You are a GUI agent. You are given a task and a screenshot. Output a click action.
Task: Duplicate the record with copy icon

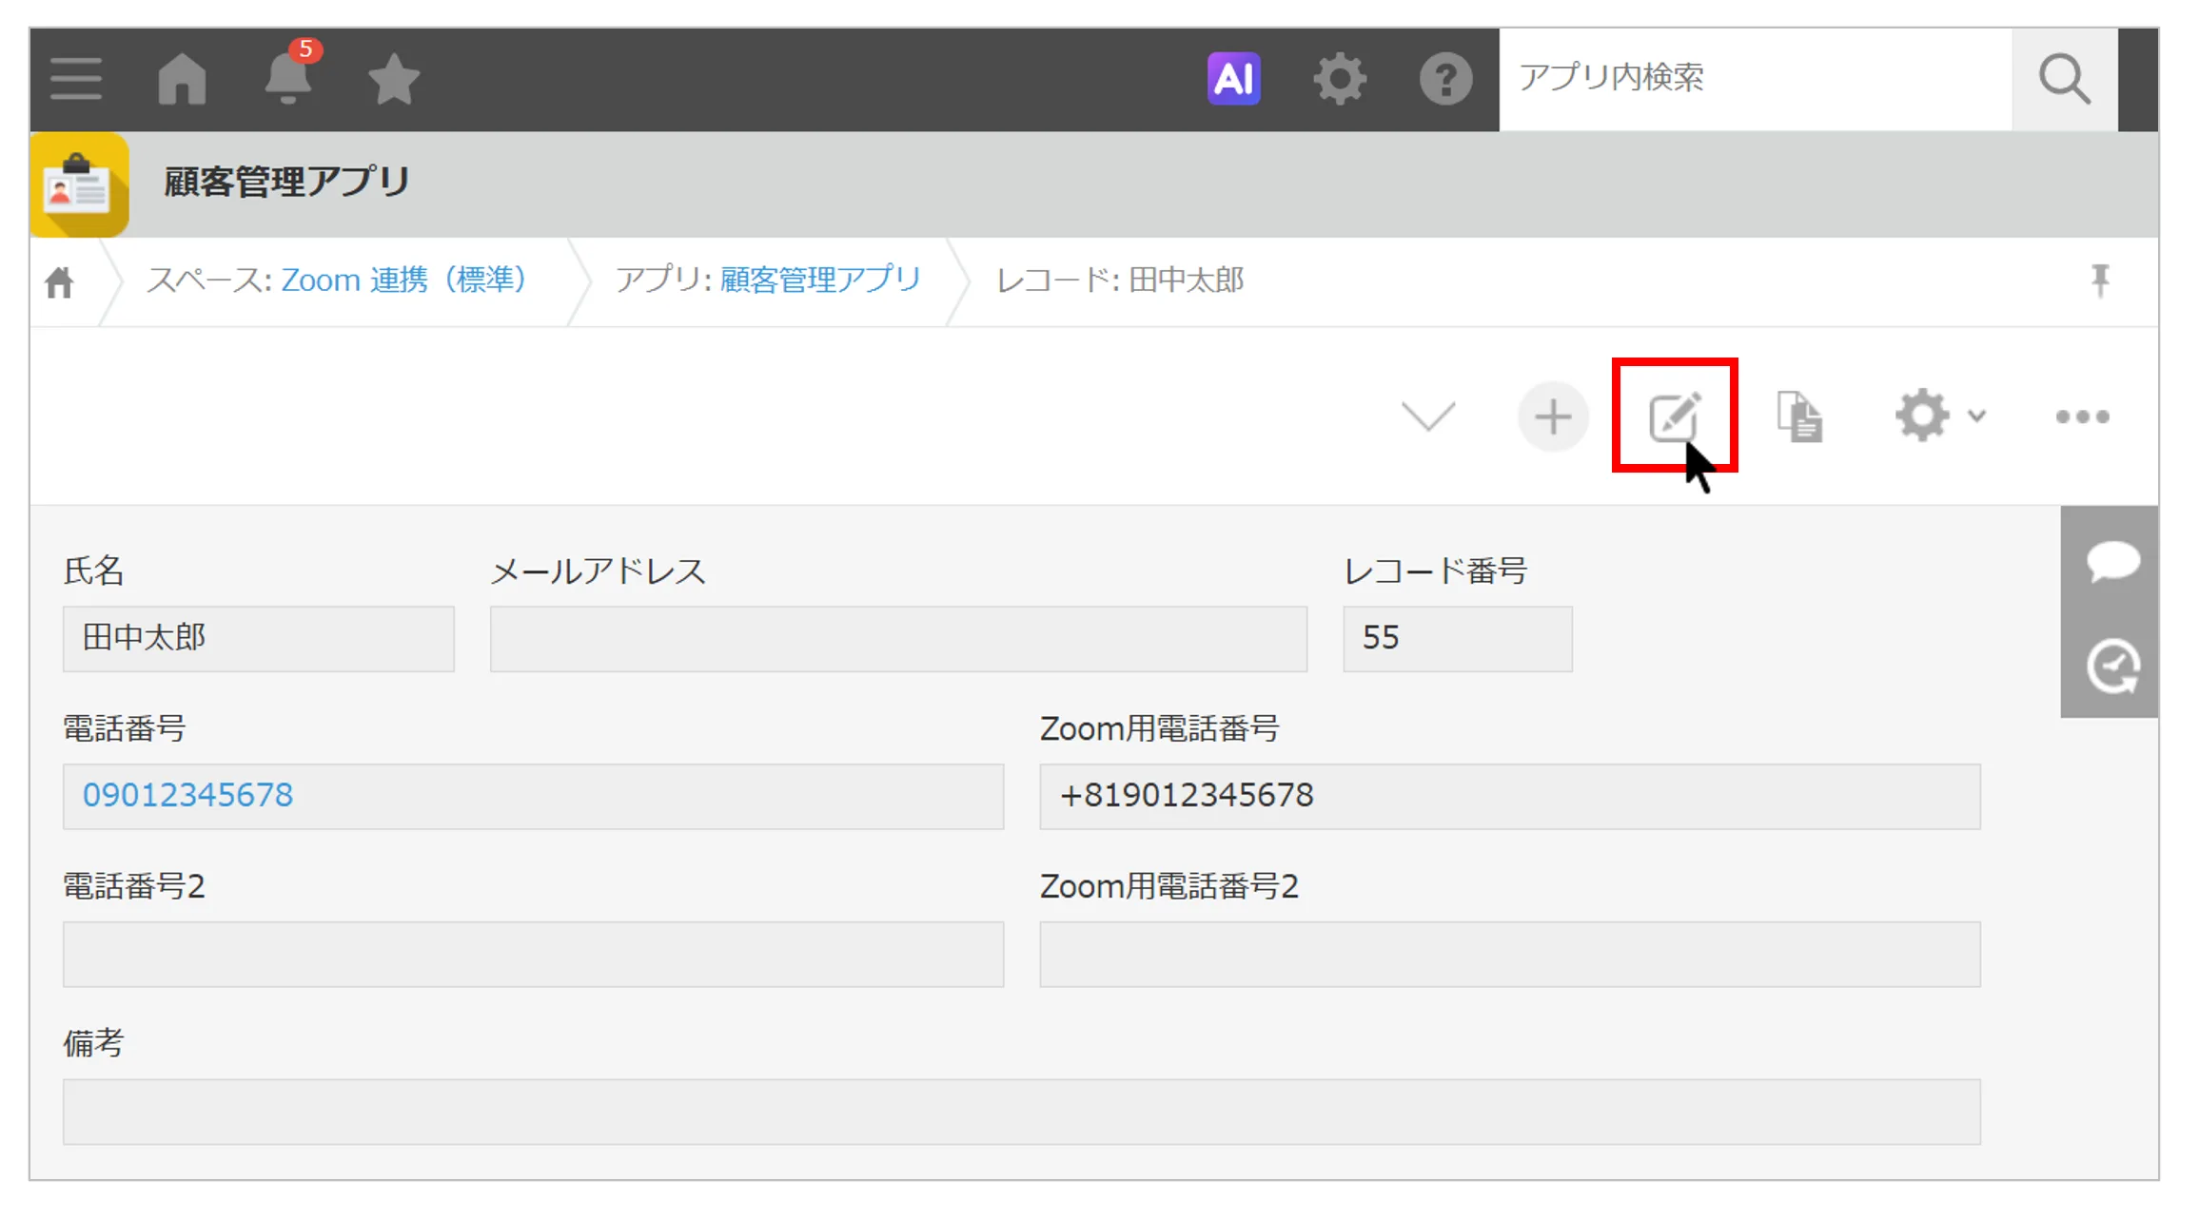pos(1799,416)
